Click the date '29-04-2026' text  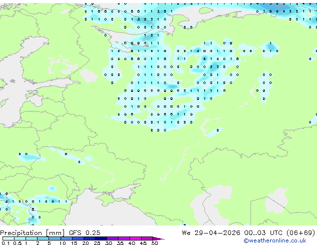[x=217, y=233]
